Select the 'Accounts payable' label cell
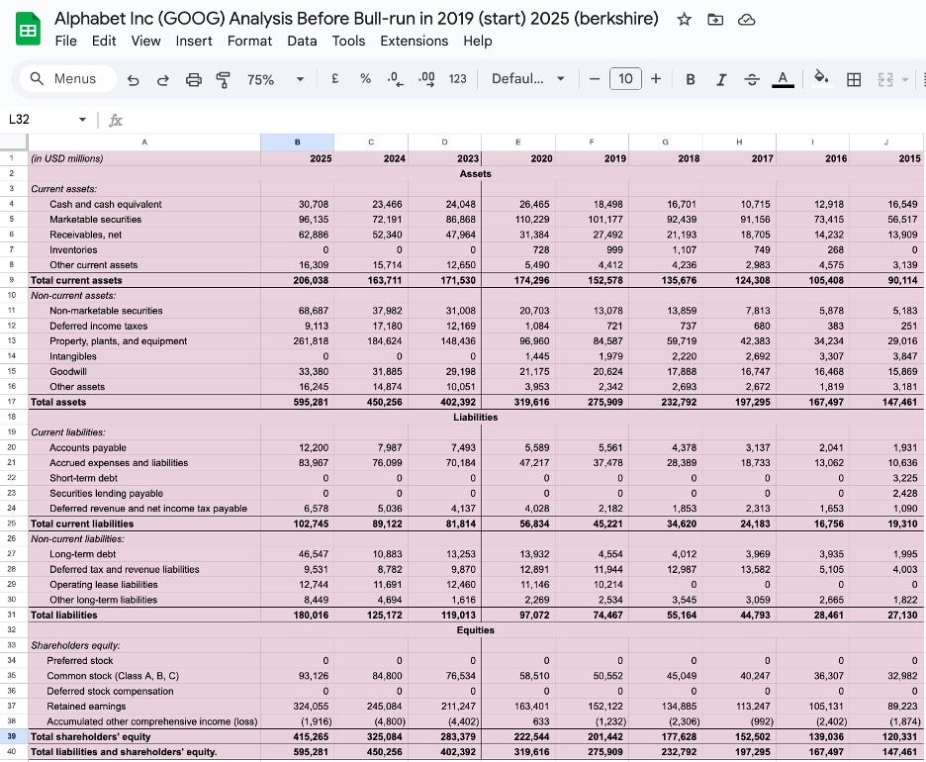 pyautogui.click(x=144, y=447)
